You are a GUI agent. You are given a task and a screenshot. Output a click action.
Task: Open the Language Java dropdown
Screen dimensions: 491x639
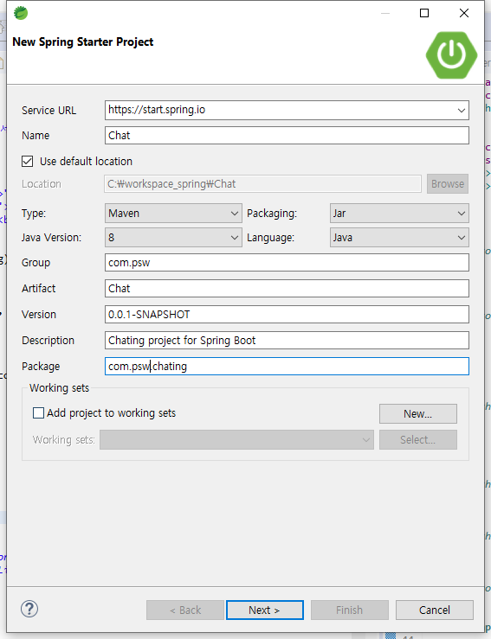pyautogui.click(x=399, y=237)
